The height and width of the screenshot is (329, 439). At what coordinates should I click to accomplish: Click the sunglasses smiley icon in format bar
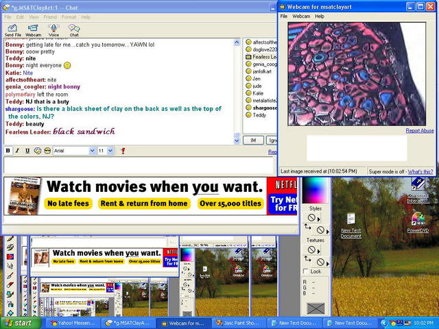click(x=47, y=151)
